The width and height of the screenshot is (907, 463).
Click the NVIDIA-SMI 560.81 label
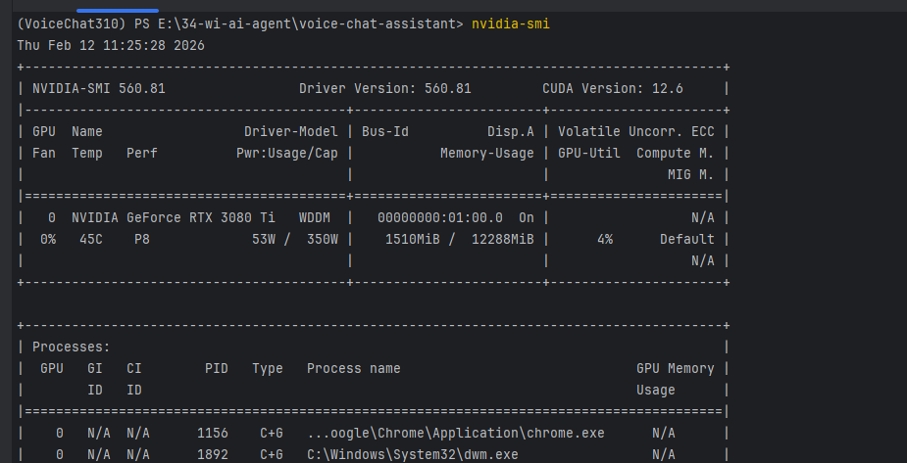99,89
